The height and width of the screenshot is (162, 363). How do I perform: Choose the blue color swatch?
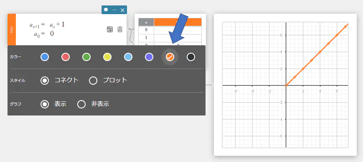point(45,57)
